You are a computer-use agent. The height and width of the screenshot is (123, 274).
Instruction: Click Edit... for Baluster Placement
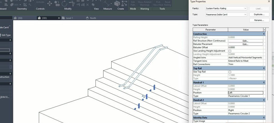click(245, 44)
